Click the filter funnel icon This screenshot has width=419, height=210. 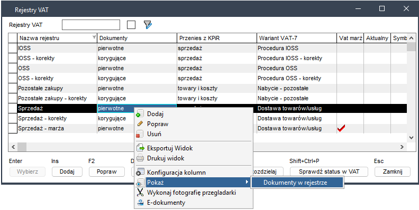148,25
